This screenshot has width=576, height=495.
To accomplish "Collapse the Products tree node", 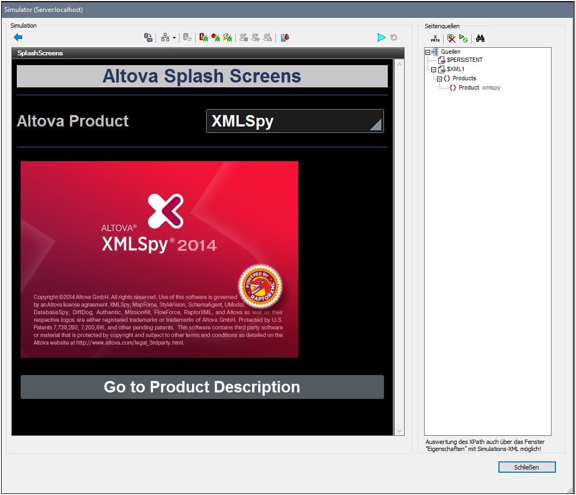I will 439,79.
